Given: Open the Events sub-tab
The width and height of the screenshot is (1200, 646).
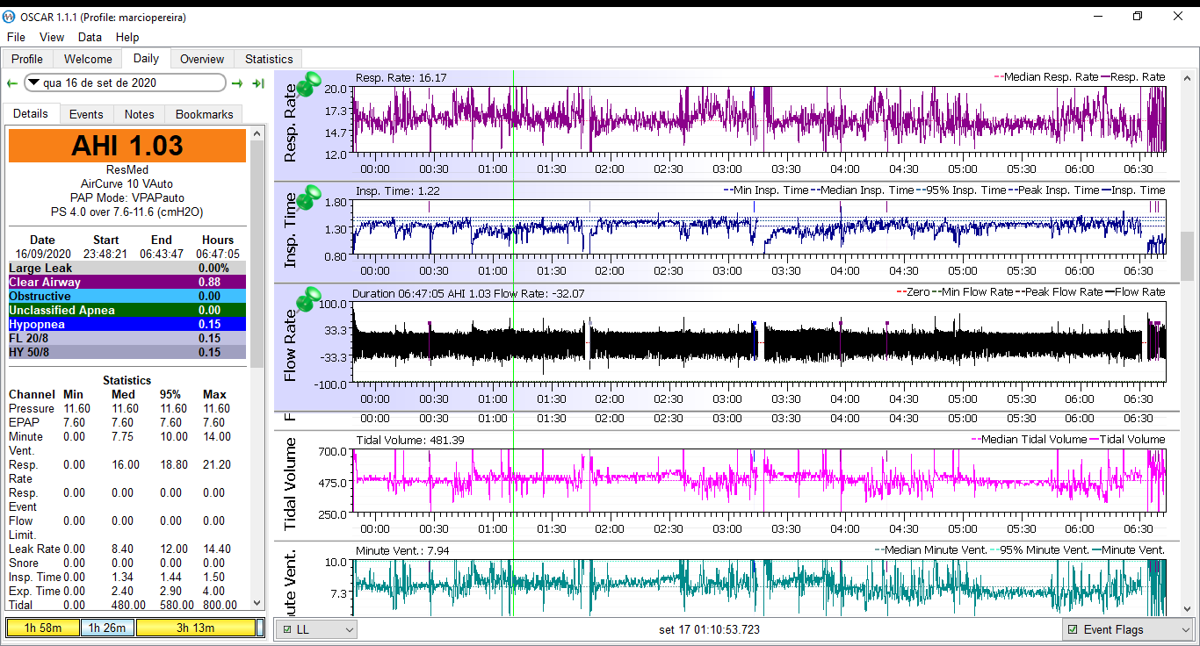Looking at the screenshot, I should [x=86, y=114].
